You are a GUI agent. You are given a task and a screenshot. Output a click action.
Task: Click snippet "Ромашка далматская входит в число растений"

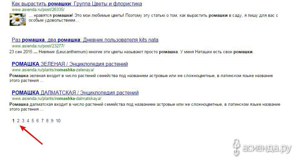[145, 107]
